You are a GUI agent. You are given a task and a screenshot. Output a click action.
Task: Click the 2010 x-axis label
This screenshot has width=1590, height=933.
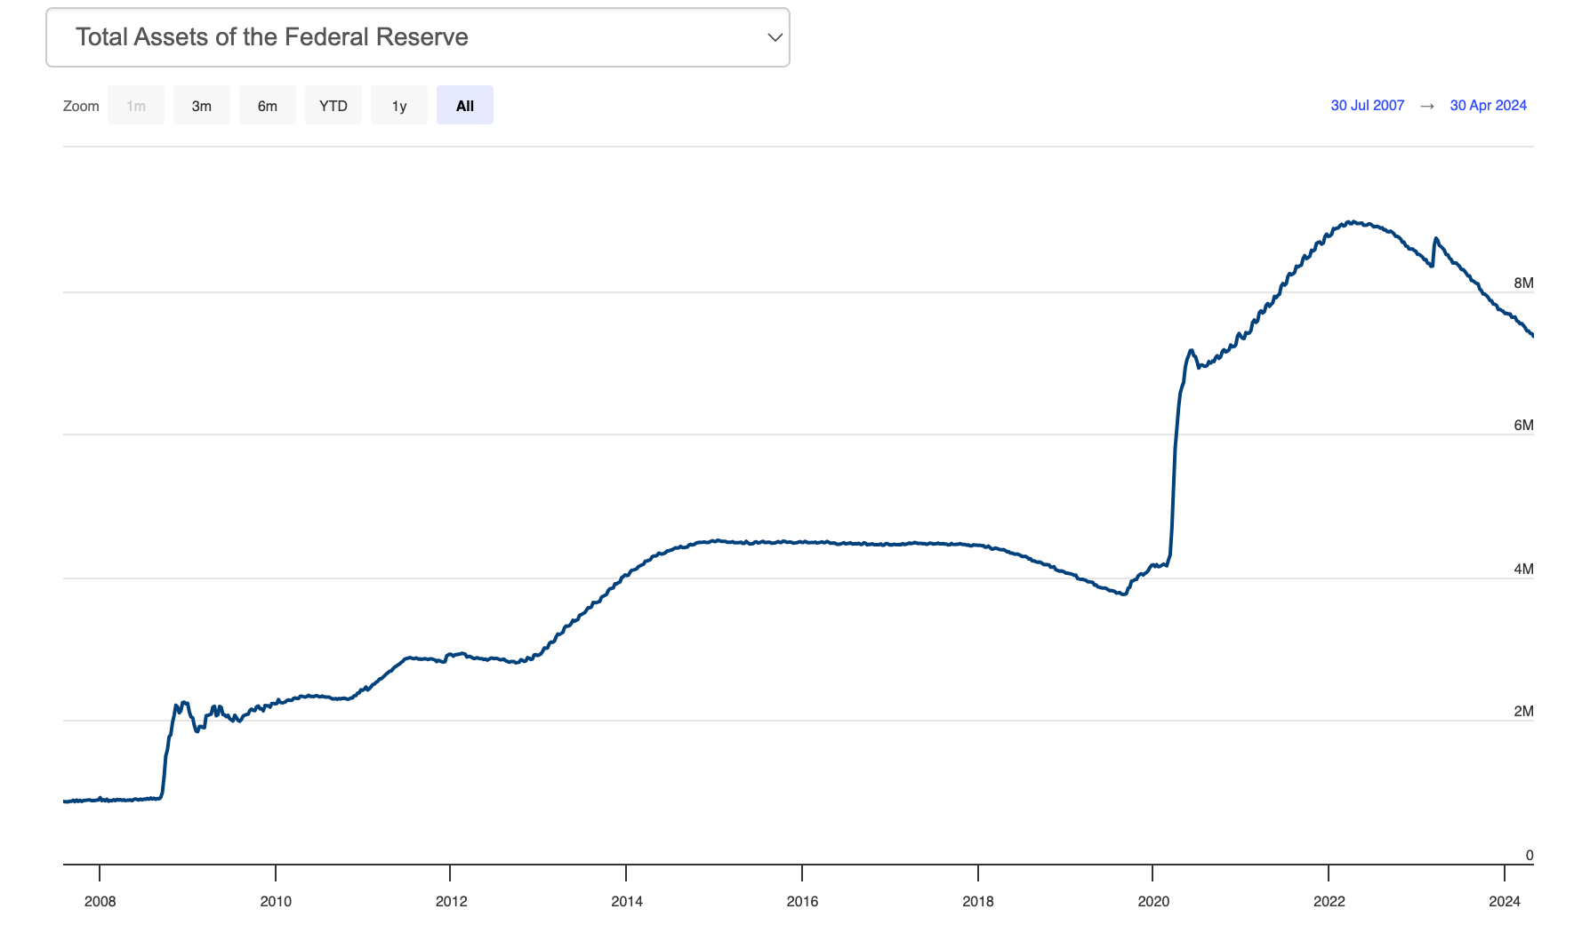tap(276, 901)
